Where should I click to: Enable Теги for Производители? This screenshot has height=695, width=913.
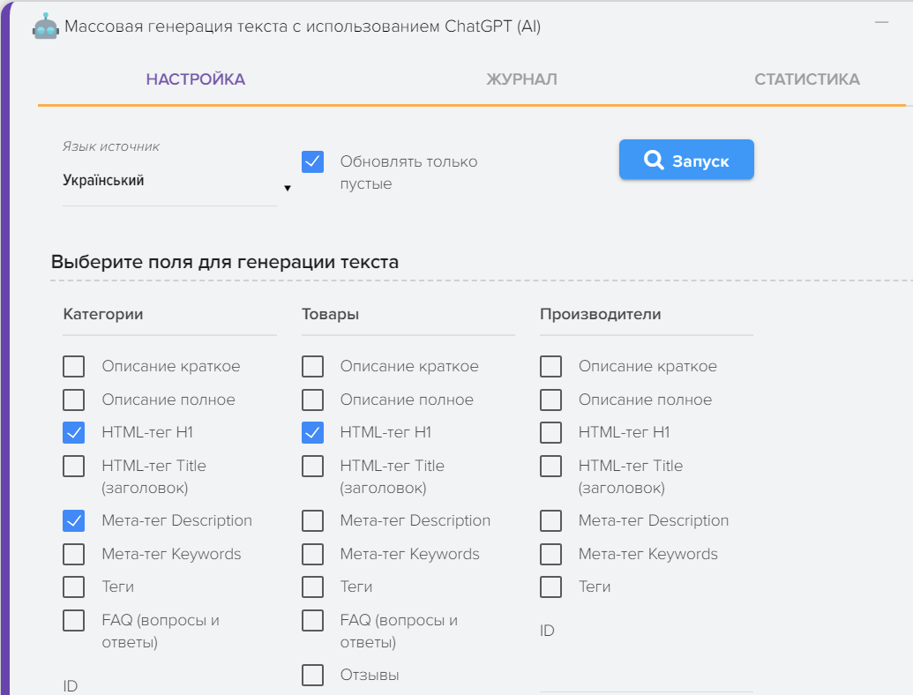(x=550, y=587)
